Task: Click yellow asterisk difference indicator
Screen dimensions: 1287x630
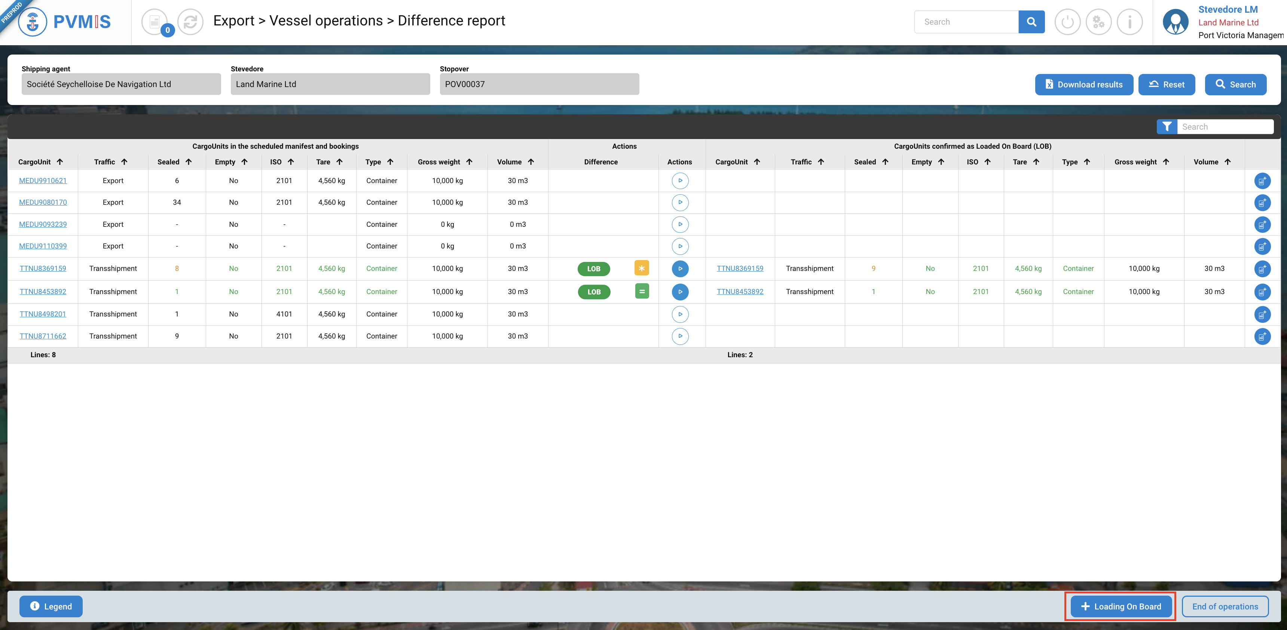Action: 642,268
